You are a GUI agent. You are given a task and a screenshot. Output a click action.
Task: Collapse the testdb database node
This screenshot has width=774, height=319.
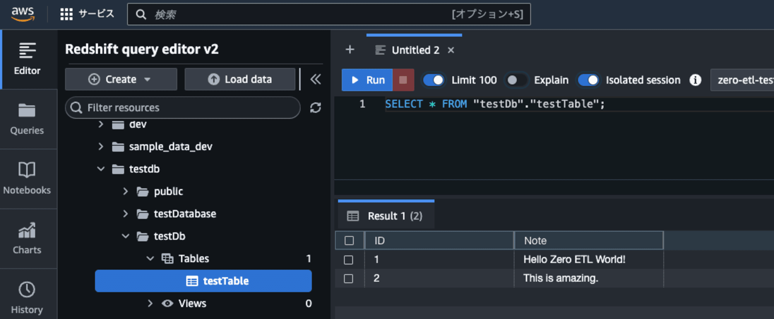101,169
